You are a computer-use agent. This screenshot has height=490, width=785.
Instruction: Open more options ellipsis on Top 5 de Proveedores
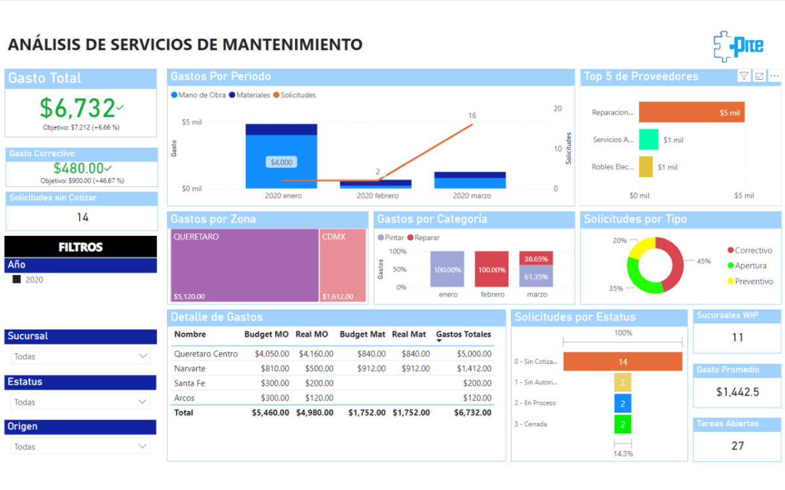pos(775,76)
